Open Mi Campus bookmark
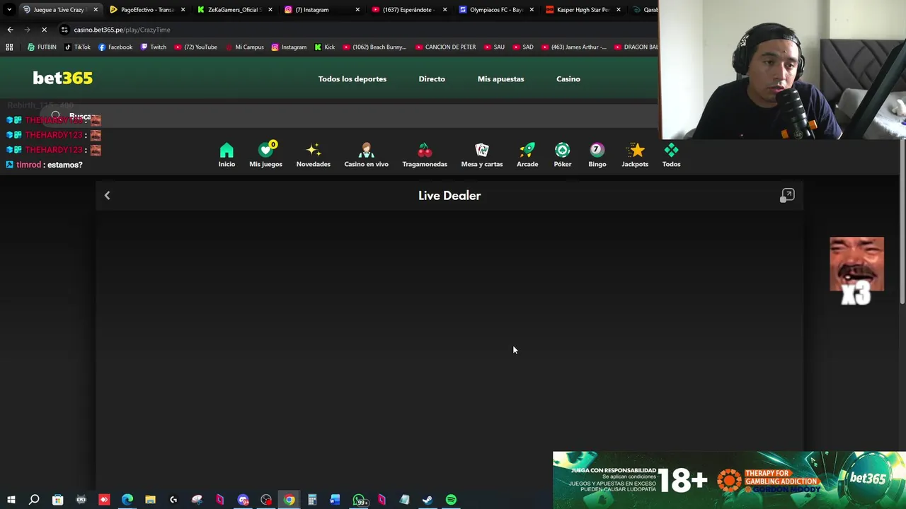 244,47
